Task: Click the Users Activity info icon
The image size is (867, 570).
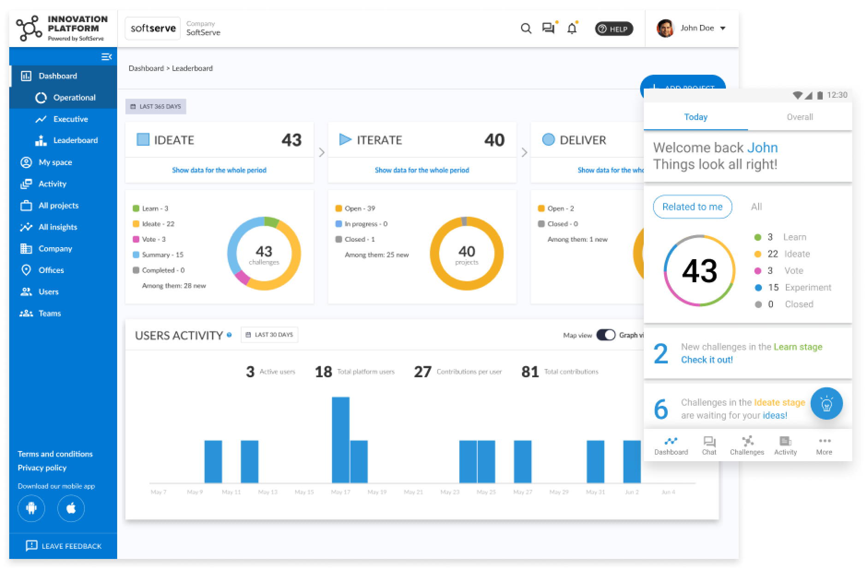Action: click(229, 335)
